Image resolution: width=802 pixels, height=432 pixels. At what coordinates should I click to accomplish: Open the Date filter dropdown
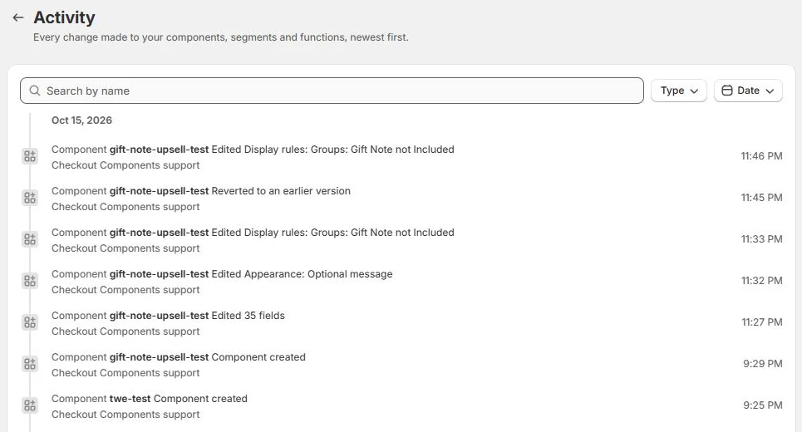point(748,91)
